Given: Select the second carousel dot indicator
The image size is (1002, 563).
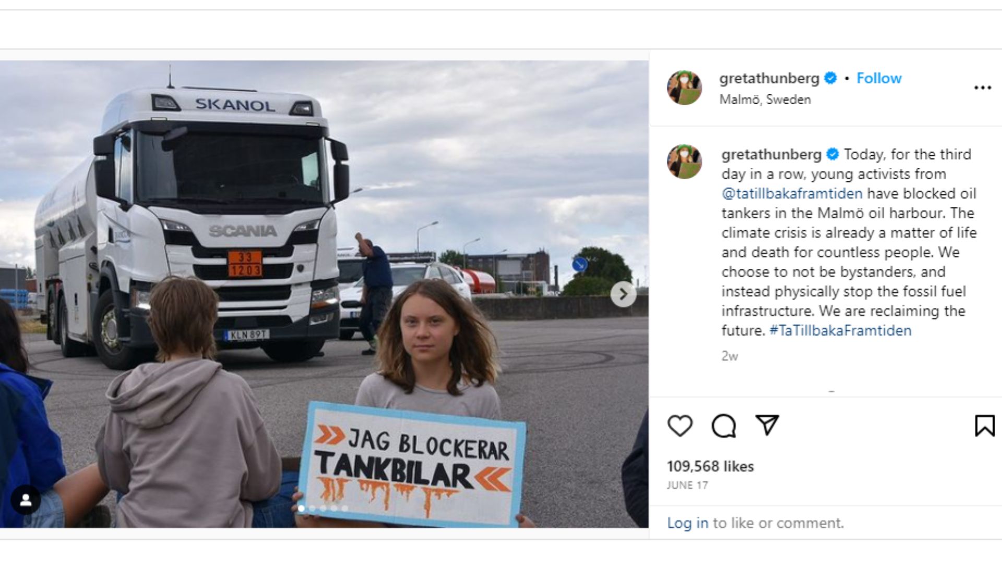Looking at the screenshot, I should (x=312, y=508).
